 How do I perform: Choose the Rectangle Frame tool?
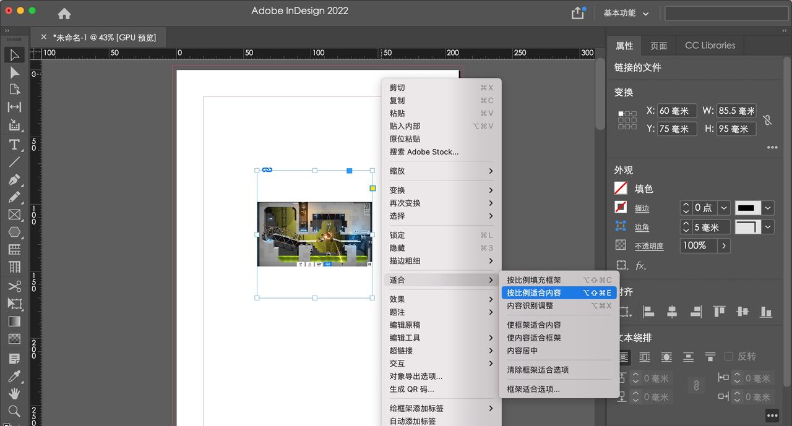[x=14, y=216]
